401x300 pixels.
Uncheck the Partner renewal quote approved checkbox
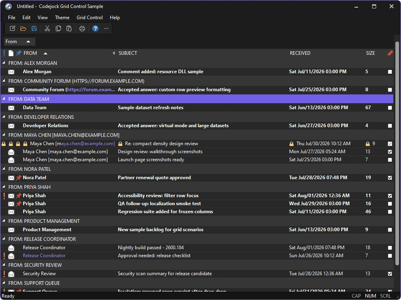pyautogui.click(x=390, y=178)
